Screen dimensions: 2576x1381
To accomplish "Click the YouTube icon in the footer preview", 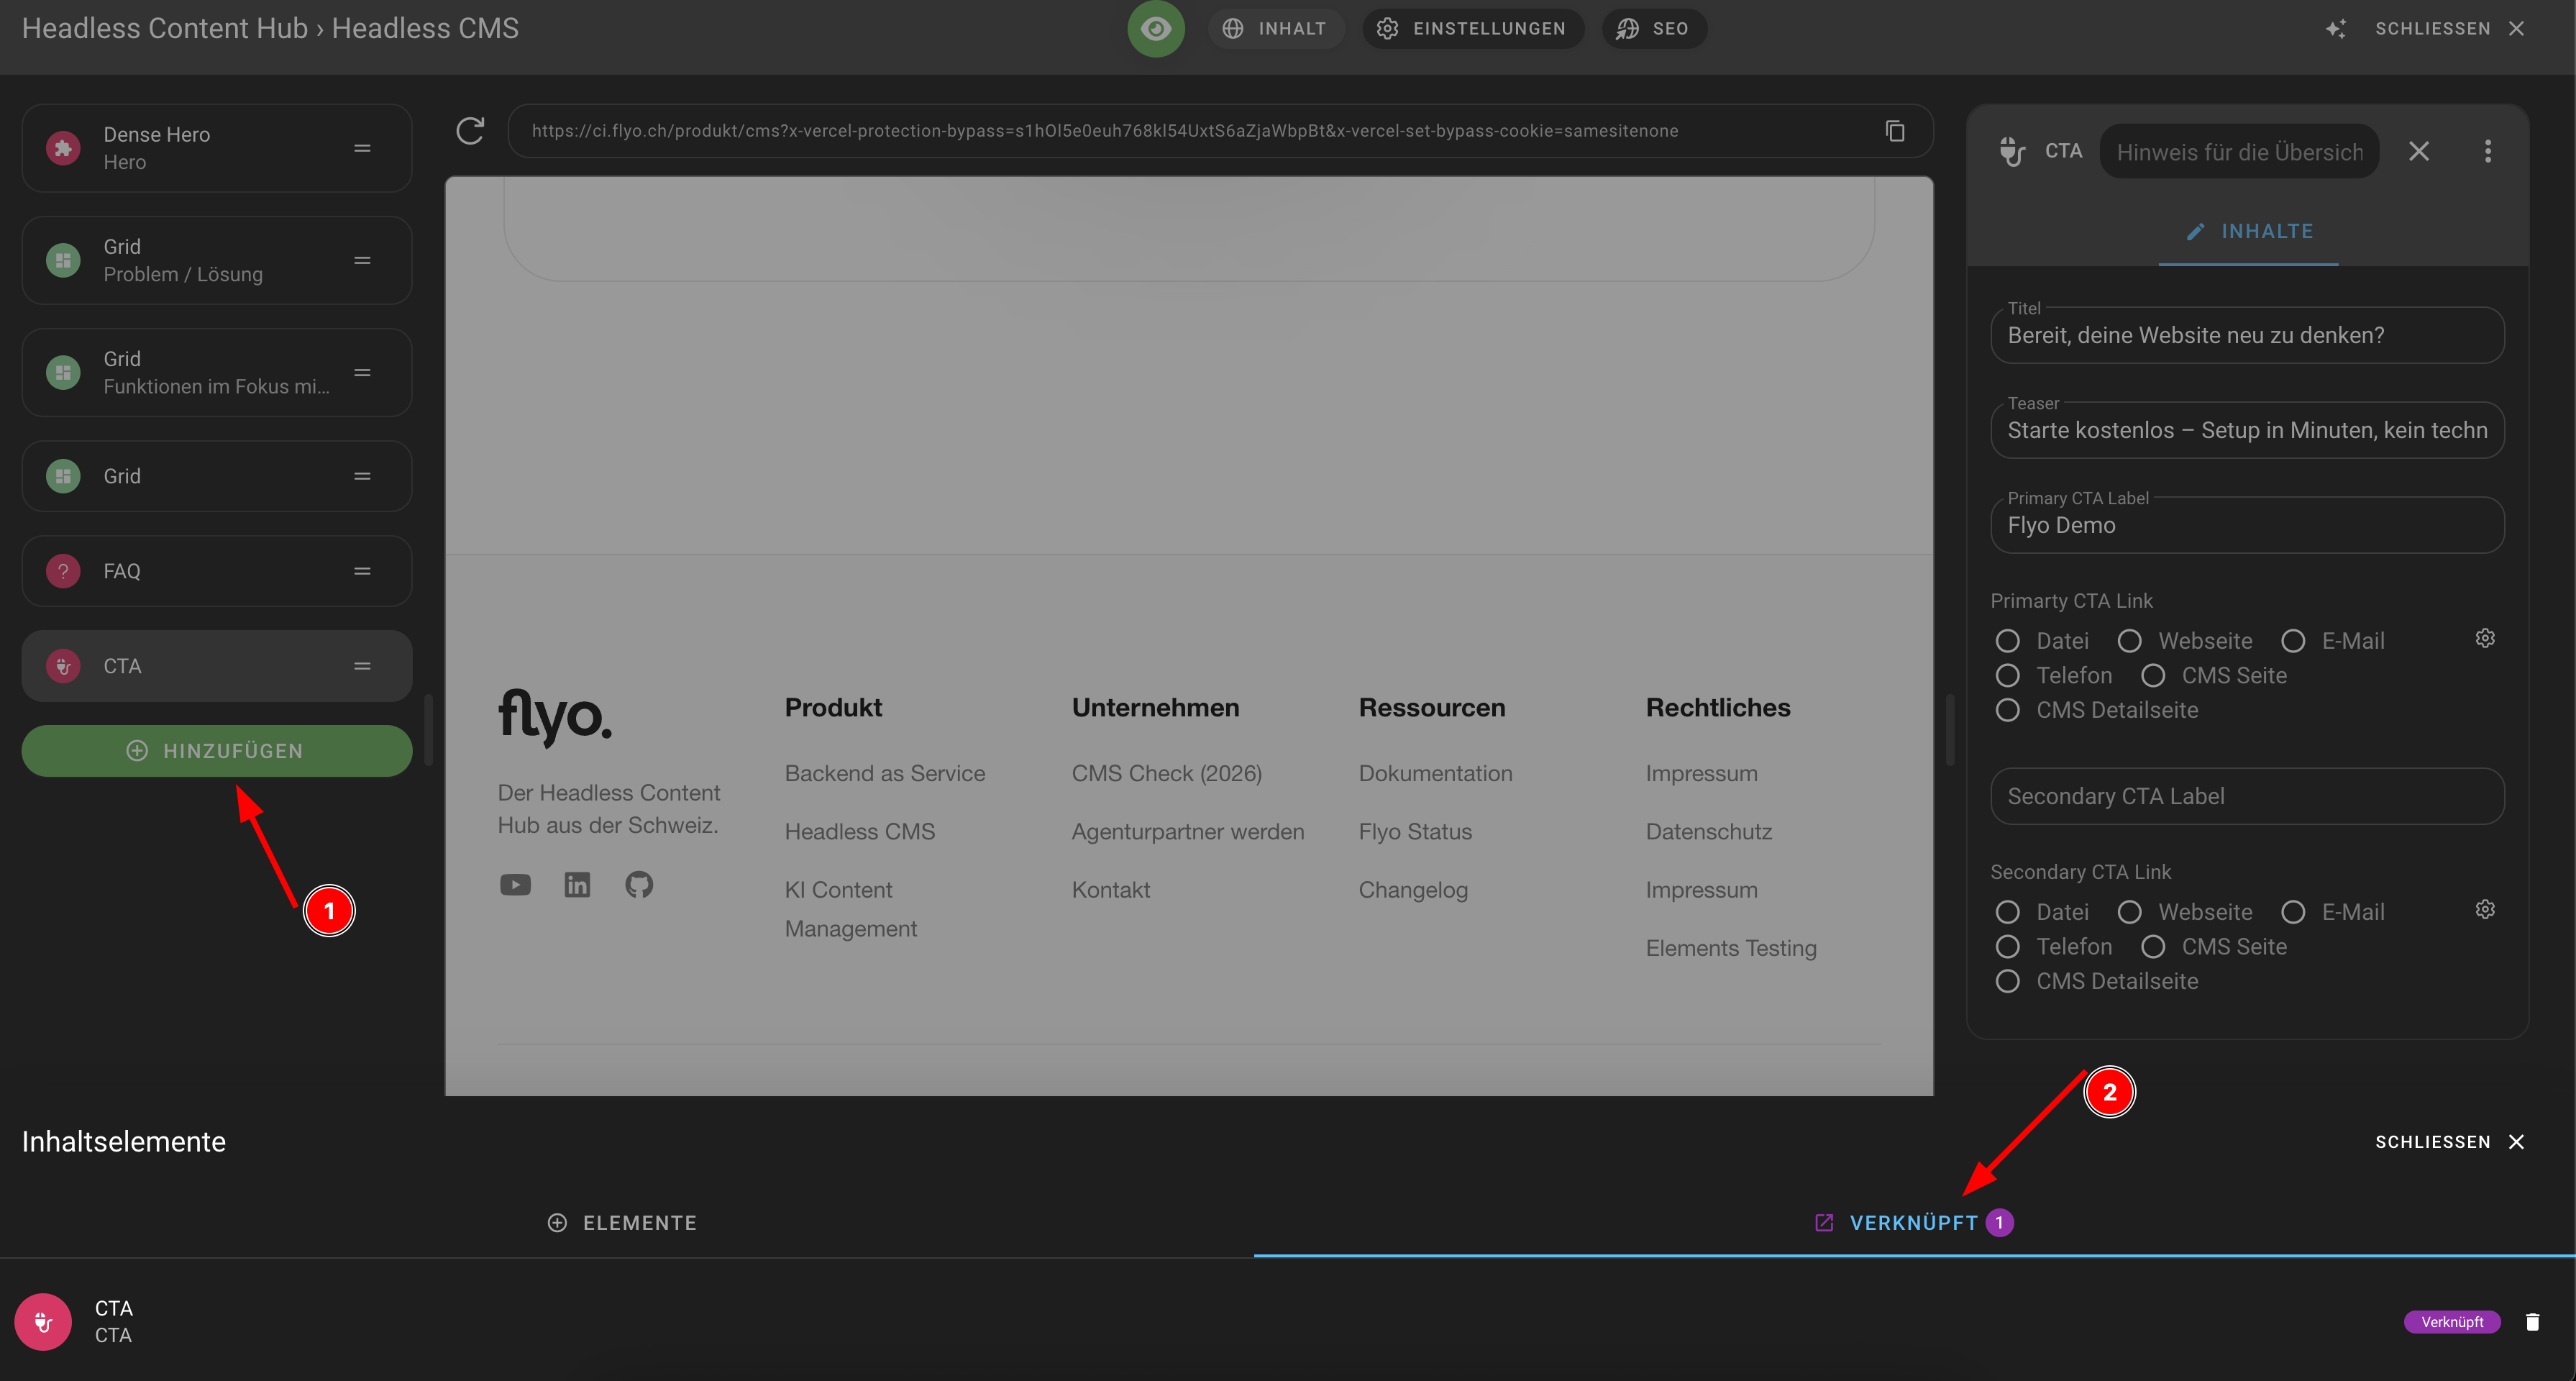I will click(515, 884).
